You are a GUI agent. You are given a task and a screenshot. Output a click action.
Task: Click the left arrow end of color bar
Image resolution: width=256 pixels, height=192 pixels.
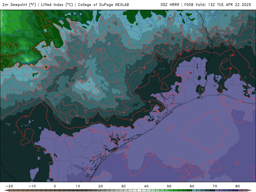[6, 190]
